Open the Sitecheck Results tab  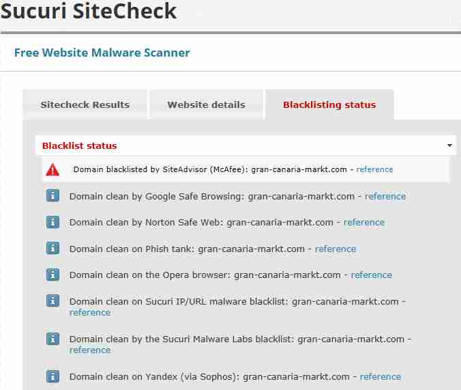coord(85,105)
